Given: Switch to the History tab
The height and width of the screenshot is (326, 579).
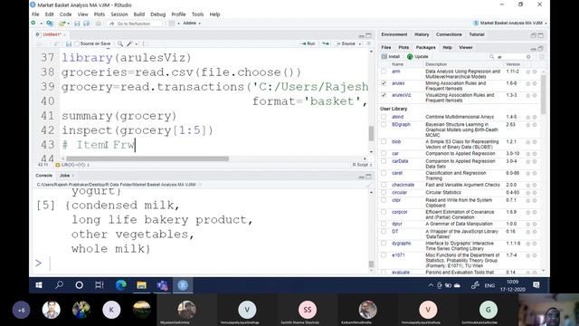Looking at the screenshot, I should coord(422,34).
